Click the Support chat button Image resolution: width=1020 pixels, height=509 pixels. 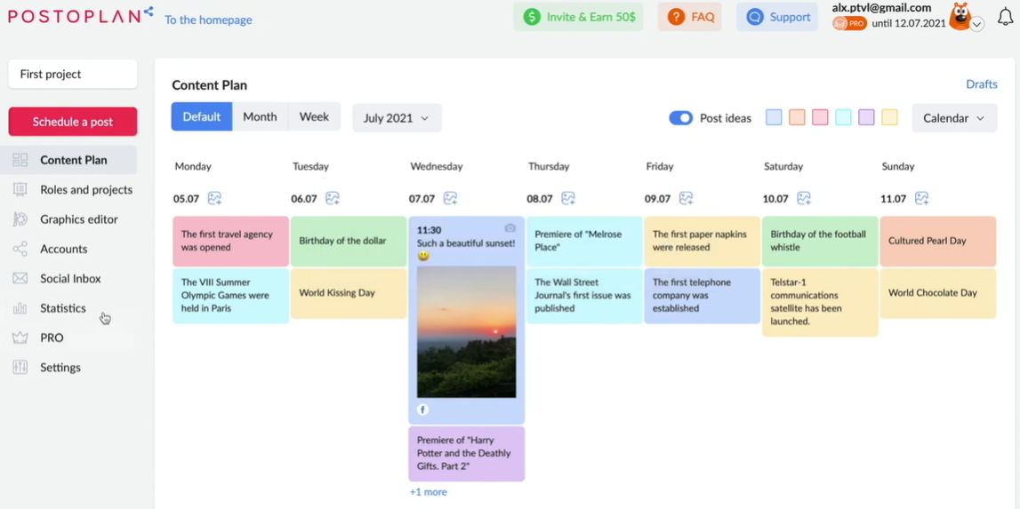(x=777, y=17)
